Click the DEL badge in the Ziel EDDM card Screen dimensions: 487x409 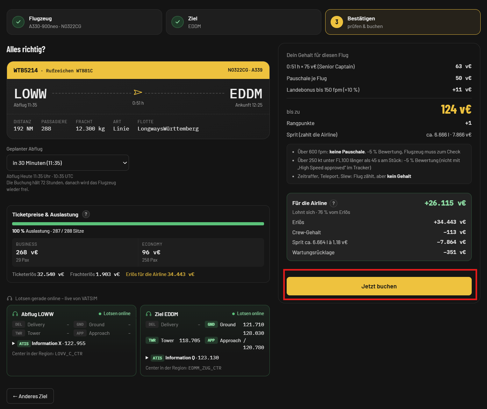pos(152,324)
